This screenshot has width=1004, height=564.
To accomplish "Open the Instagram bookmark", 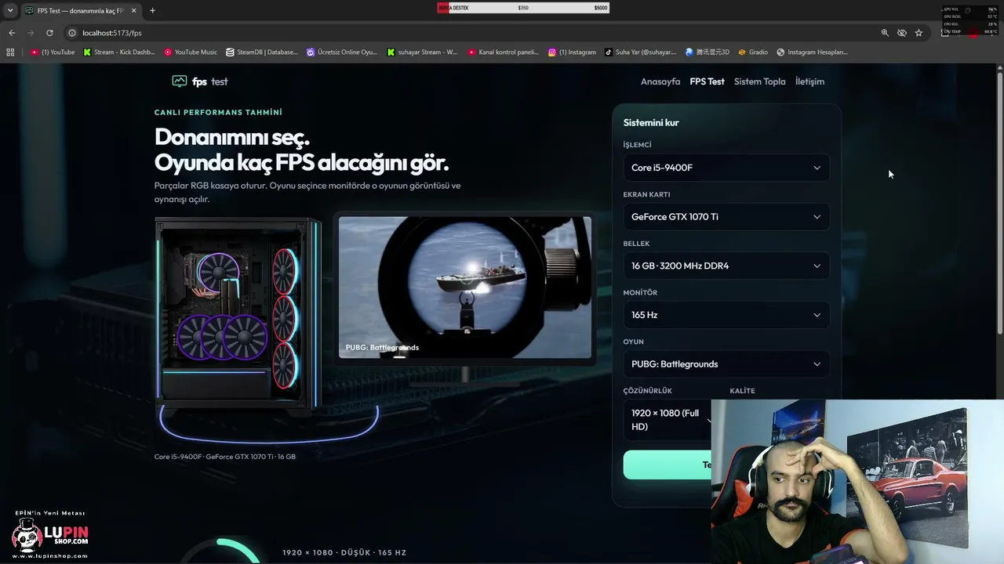I will pos(572,52).
